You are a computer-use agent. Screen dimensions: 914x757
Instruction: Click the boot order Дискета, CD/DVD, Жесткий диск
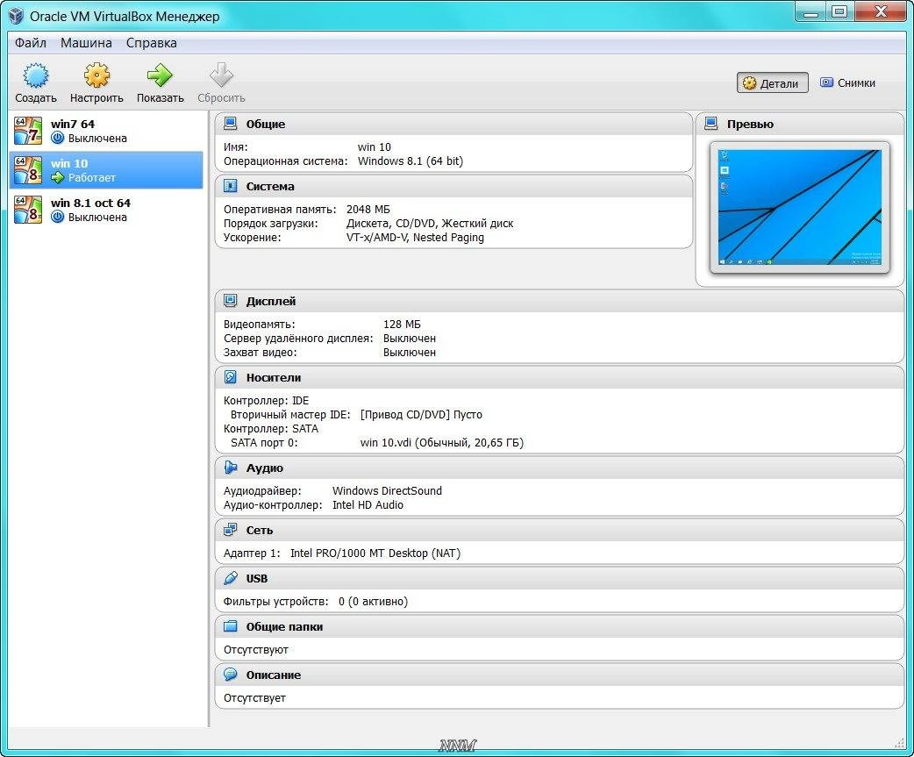point(430,223)
